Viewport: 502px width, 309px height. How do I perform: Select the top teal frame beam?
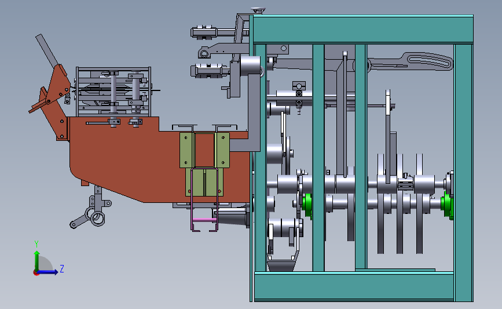pyautogui.click(x=362, y=29)
